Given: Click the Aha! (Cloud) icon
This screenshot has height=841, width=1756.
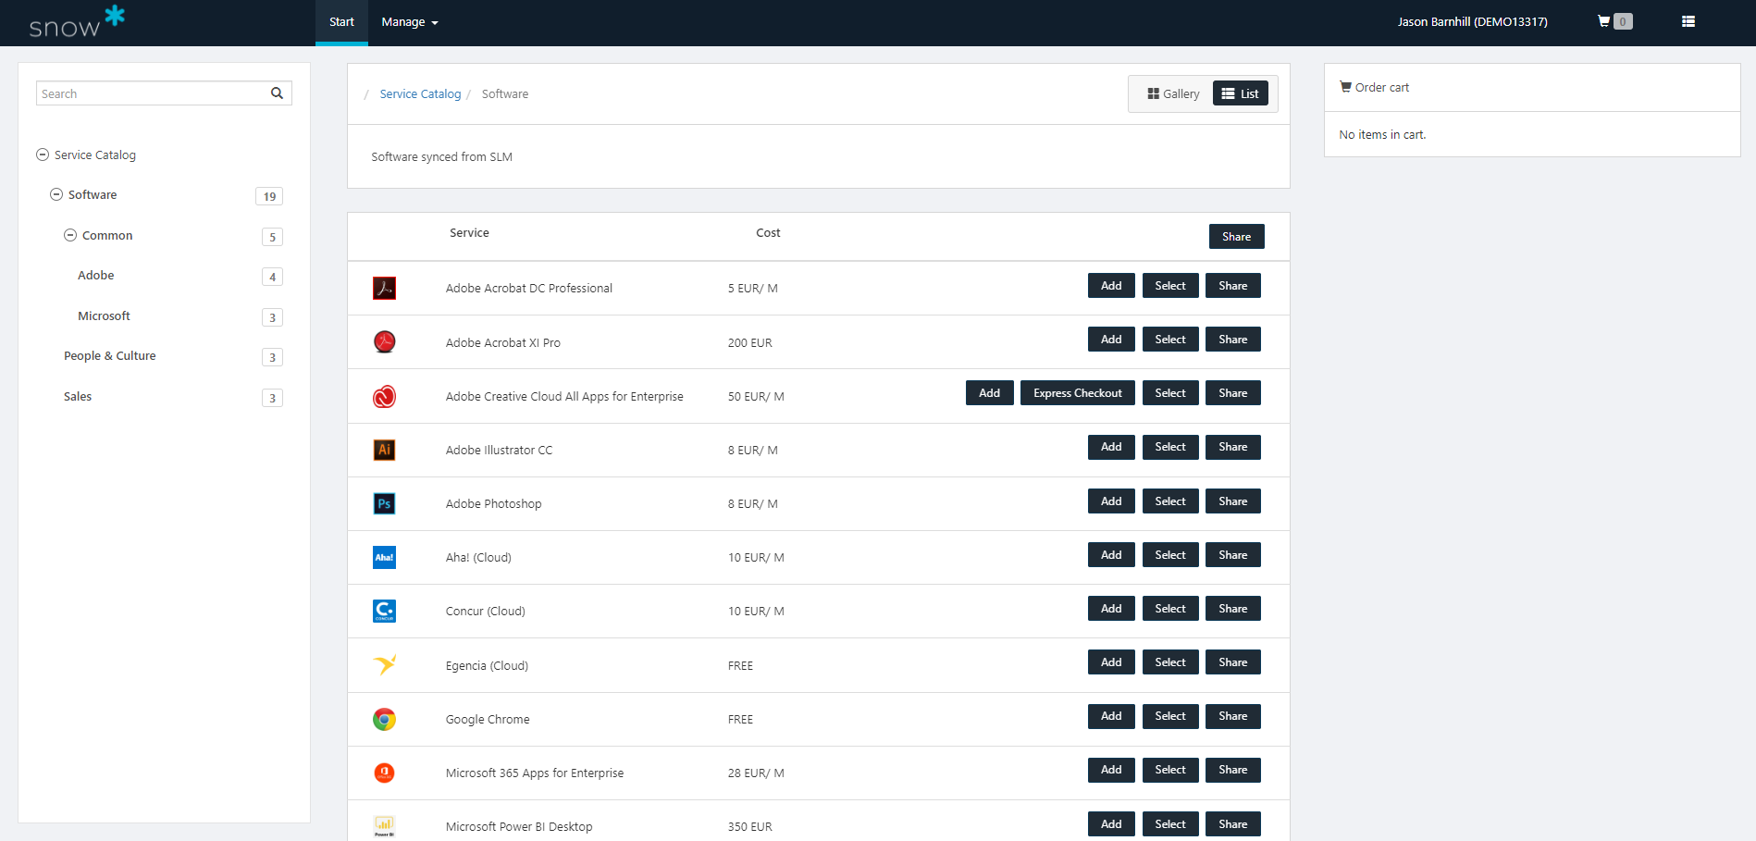Looking at the screenshot, I should (384, 557).
